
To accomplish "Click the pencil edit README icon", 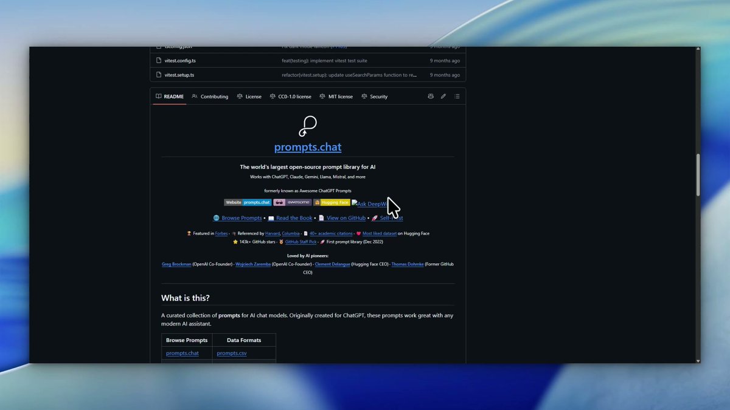I will point(443,97).
